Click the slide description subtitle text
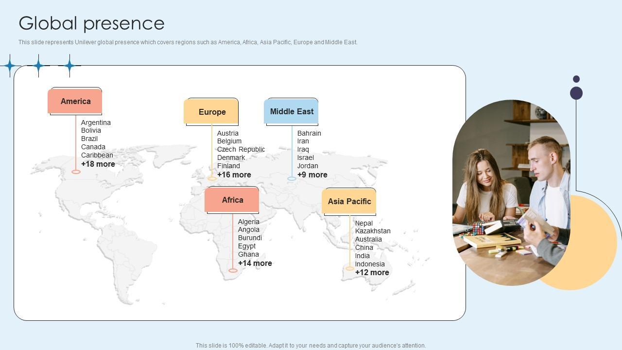 click(x=188, y=42)
